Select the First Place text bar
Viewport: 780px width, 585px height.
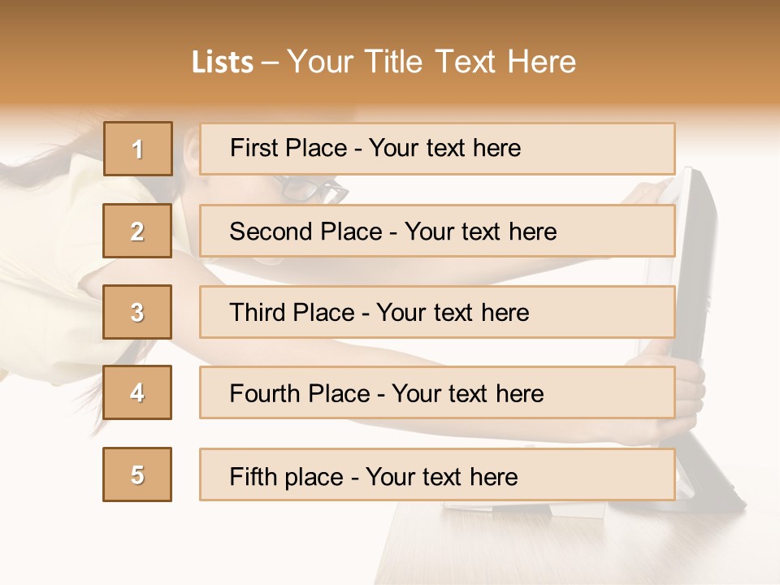tap(437, 149)
